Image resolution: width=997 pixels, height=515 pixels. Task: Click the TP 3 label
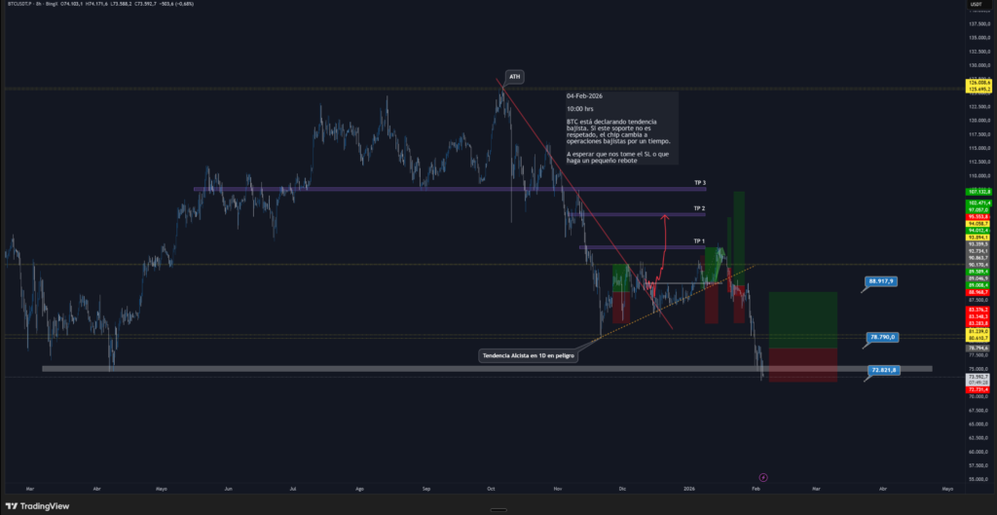(699, 183)
